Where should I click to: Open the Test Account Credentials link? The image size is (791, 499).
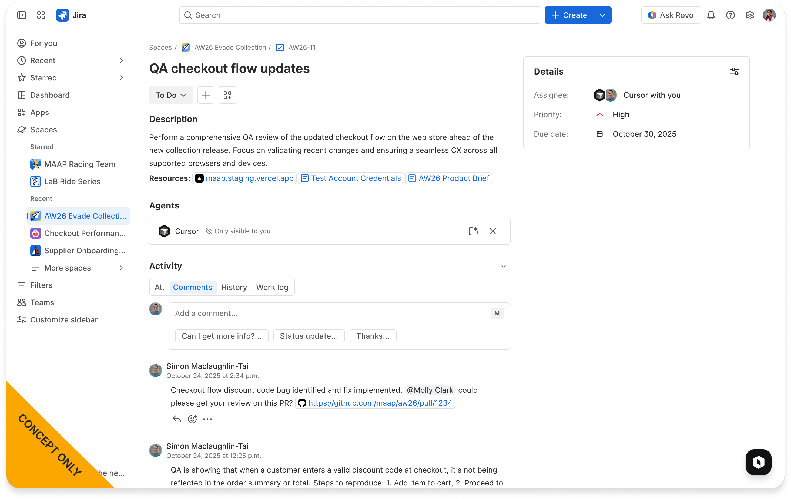point(350,178)
